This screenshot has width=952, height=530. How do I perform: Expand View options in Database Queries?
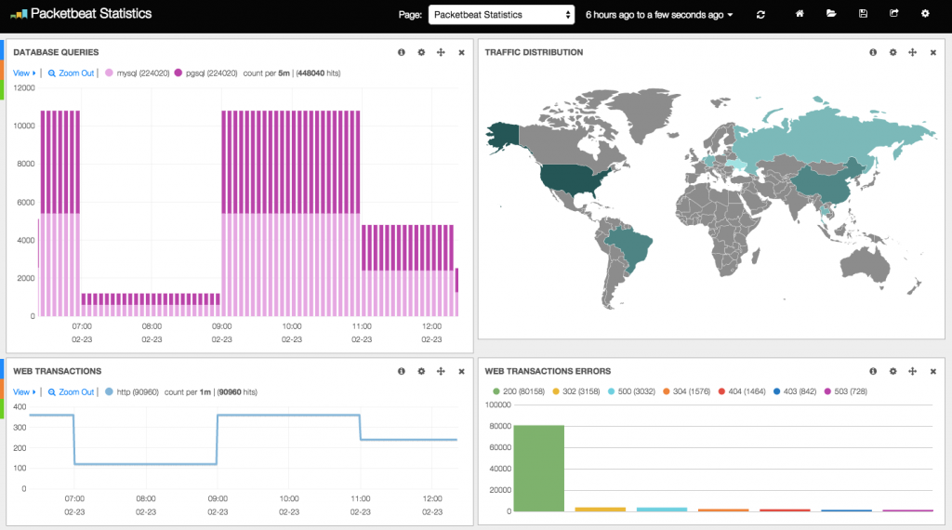[24, 73]
